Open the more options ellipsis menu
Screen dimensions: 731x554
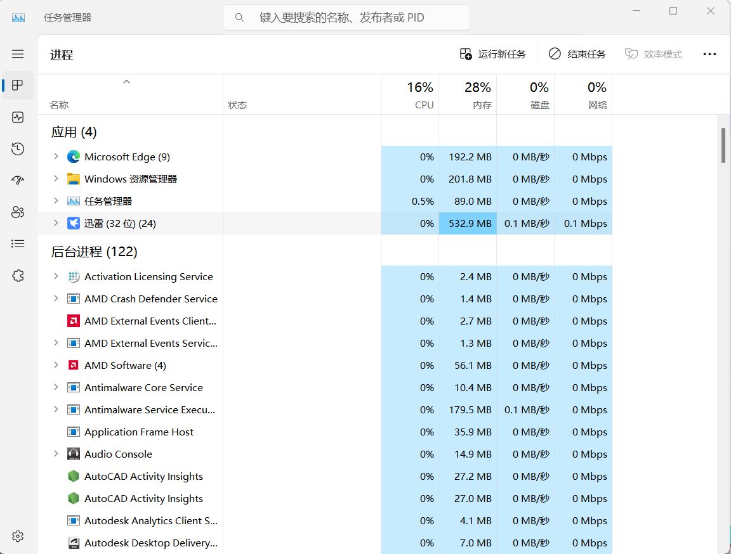(709, 55)
